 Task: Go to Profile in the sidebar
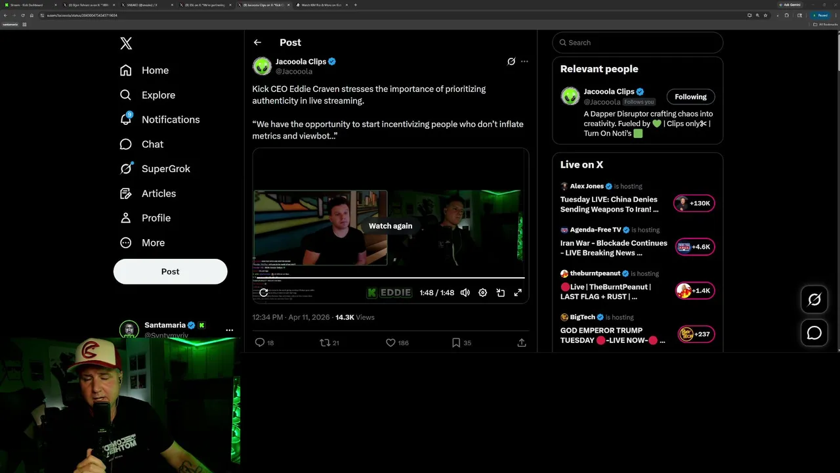[x=145, y=218]
